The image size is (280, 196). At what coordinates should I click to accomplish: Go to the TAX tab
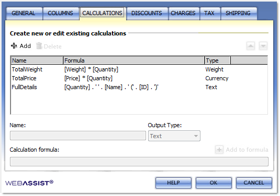pyautogui.click(x=209, y=14)
